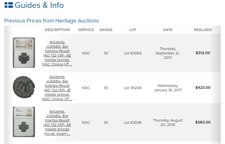Select the Lot 35206 cell
225x144 pixels.
point(133,88)
